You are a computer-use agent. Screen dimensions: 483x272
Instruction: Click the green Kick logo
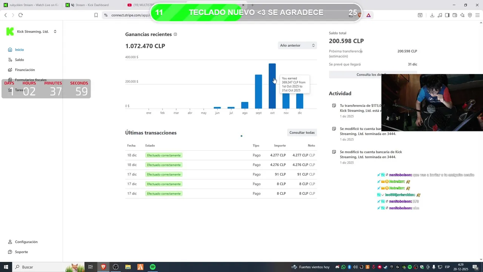click(10, 32)
